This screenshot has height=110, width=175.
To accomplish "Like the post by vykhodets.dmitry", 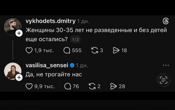I will (x=29, y=51).
